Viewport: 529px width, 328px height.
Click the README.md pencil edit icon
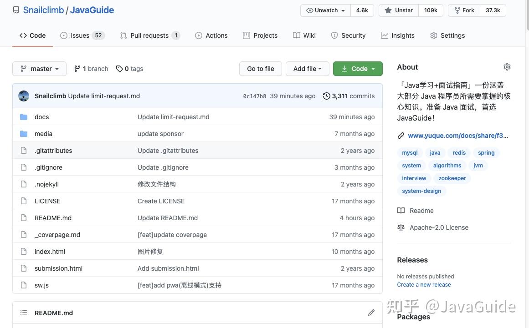pos(371,313)
